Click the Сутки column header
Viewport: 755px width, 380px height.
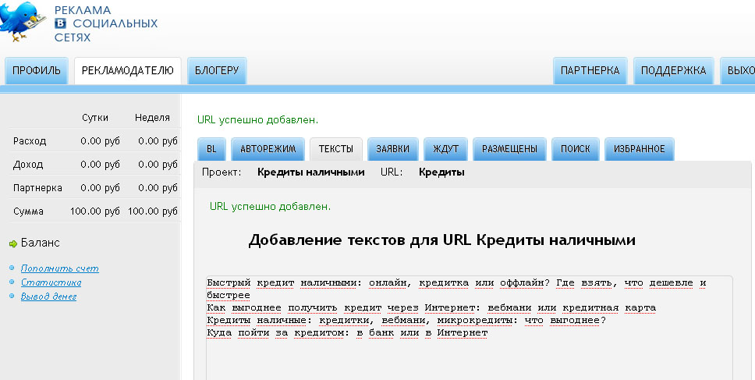(x=95, y=118)
